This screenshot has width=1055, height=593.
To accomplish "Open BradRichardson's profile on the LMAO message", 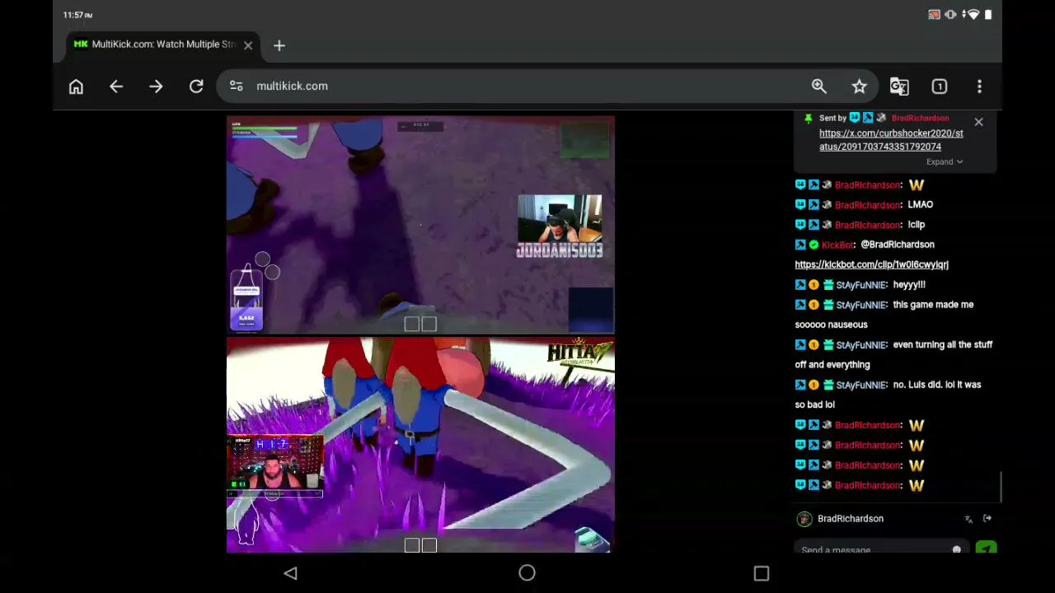I will [x=867, y=205].
